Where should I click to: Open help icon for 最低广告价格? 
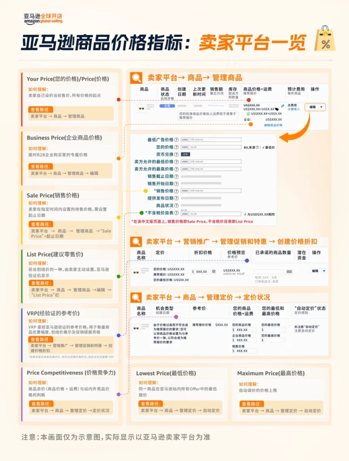tap(176, 140)
